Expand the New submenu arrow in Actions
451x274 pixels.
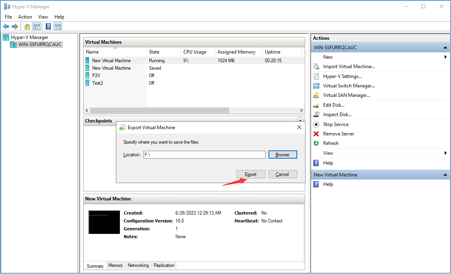(x=445, y=57)
